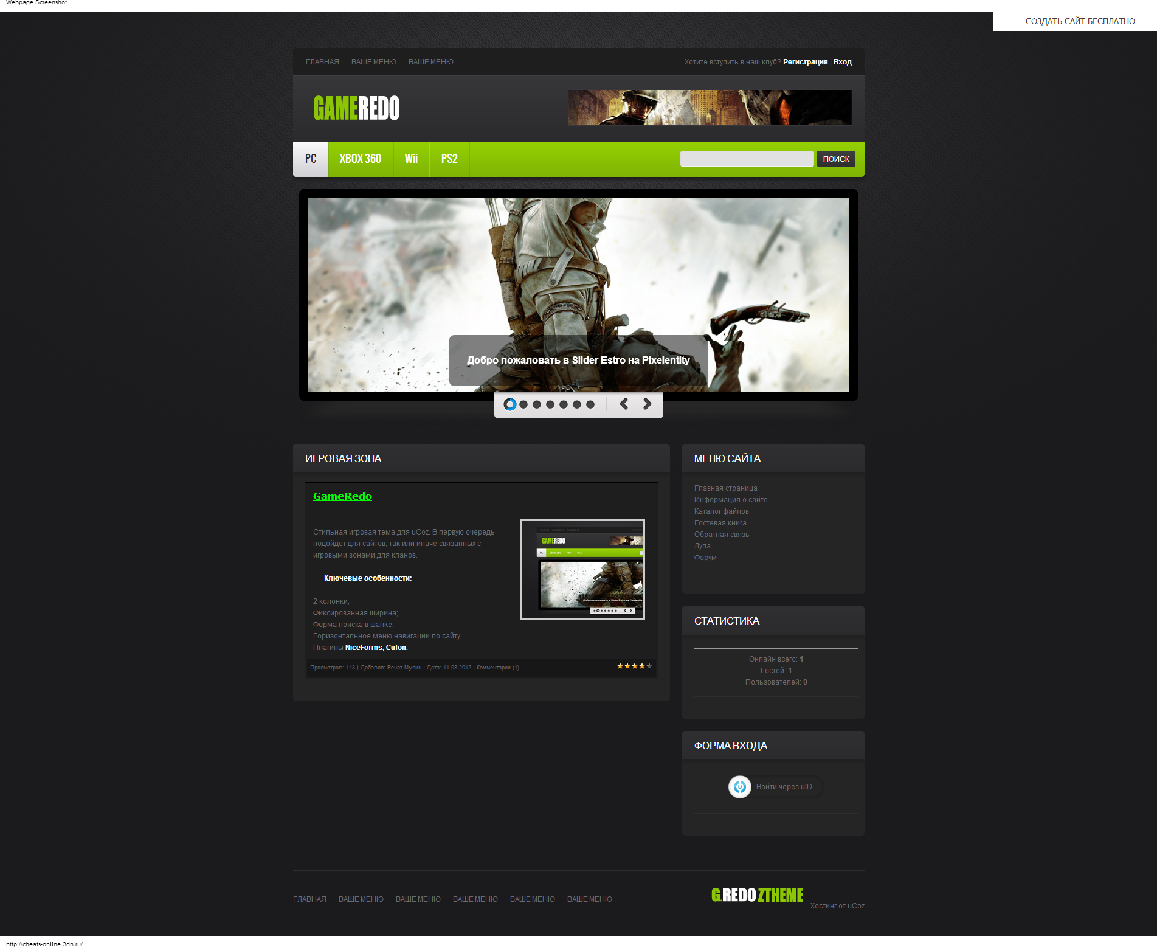The image size is (1157, 948).
Task: Click the slider welcome caption
Action: [578, 361]
